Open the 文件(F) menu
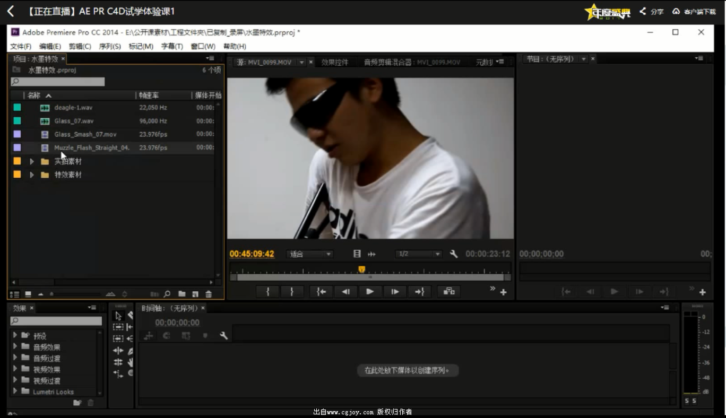This screenshot has width=726, height=418. [21, 46]
